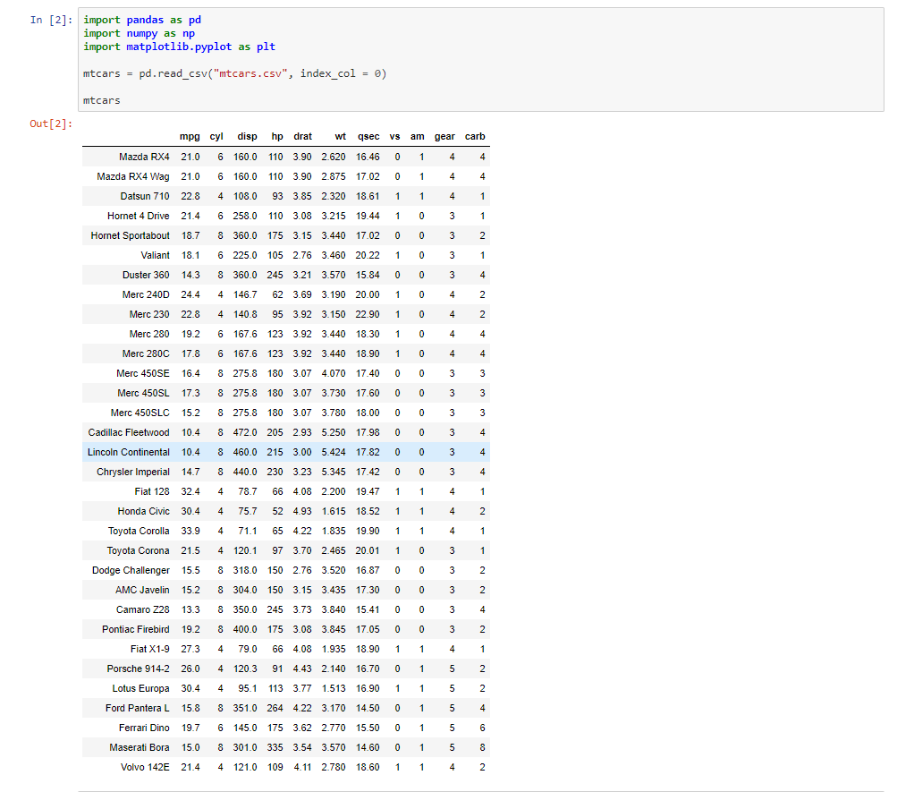Click the qsec column header

pos(368,136)
